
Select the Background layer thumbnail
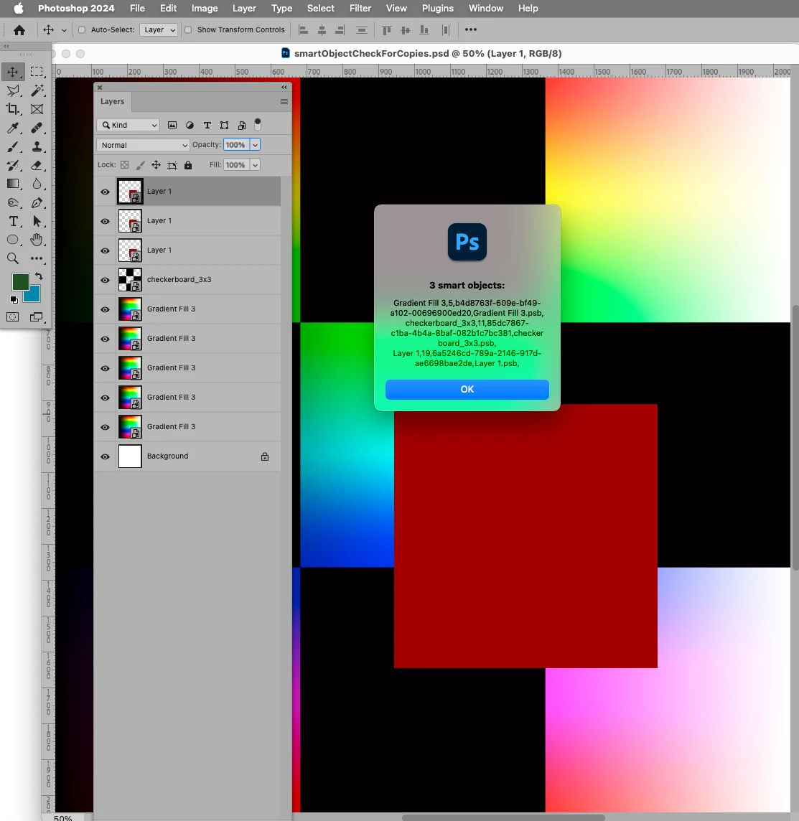tap(130, 456)
